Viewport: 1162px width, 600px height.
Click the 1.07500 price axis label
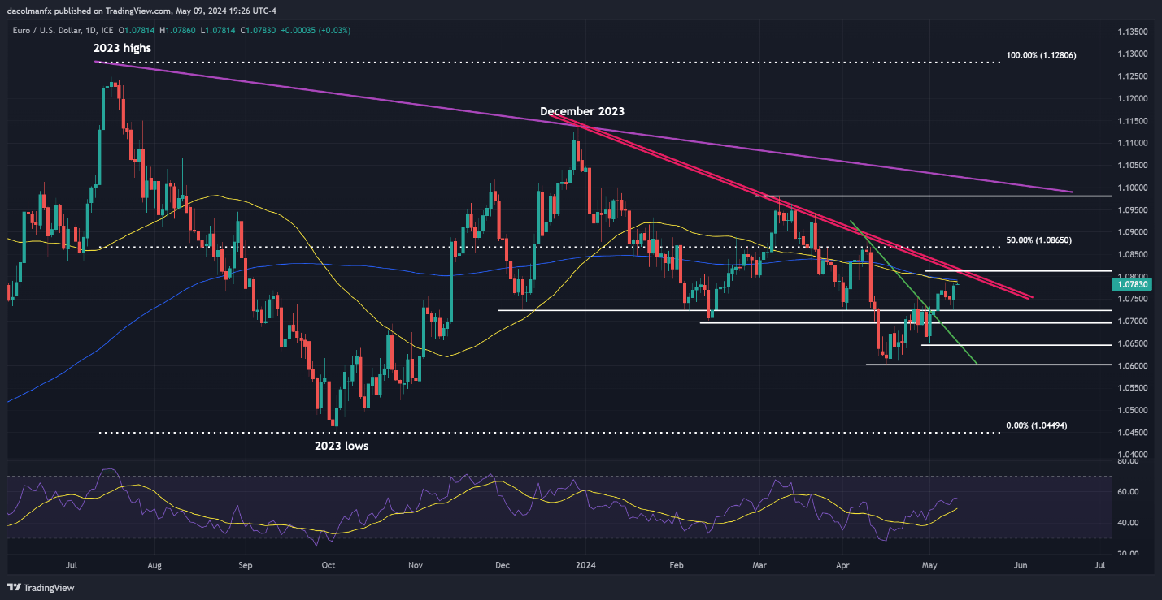[x=1132, y=300]
